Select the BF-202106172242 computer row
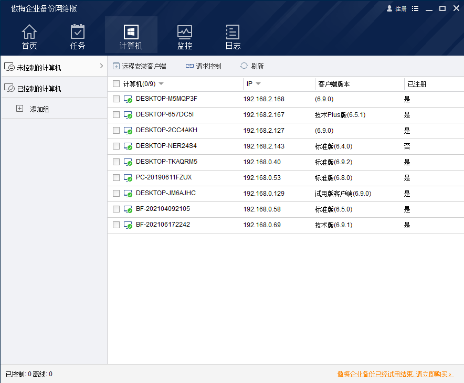 pyautogui.click(x=163, y=225)
